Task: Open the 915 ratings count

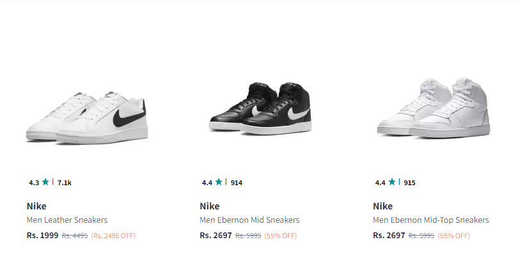Action: tap(410, 183)
